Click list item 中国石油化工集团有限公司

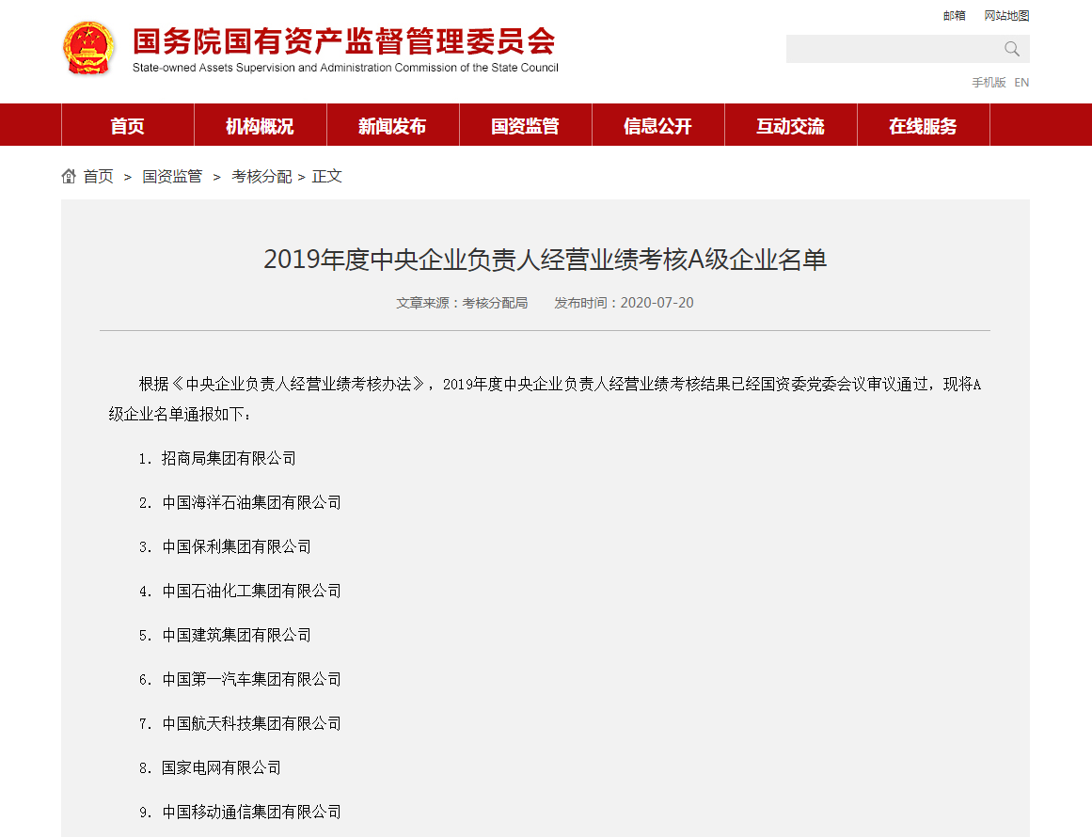(251, 592)
